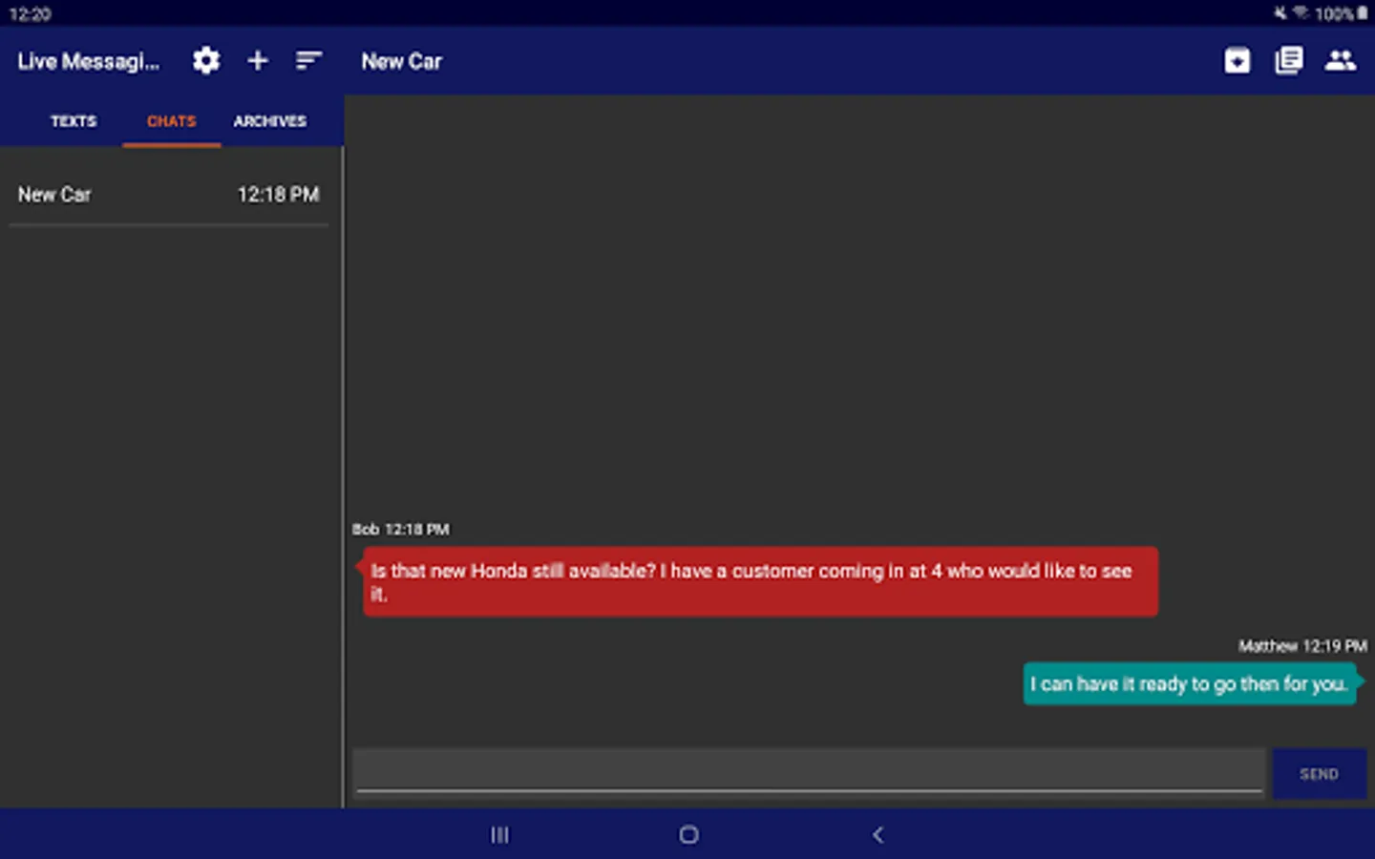
Task: Open the sort/filter list icon
Action: (308, 61)
